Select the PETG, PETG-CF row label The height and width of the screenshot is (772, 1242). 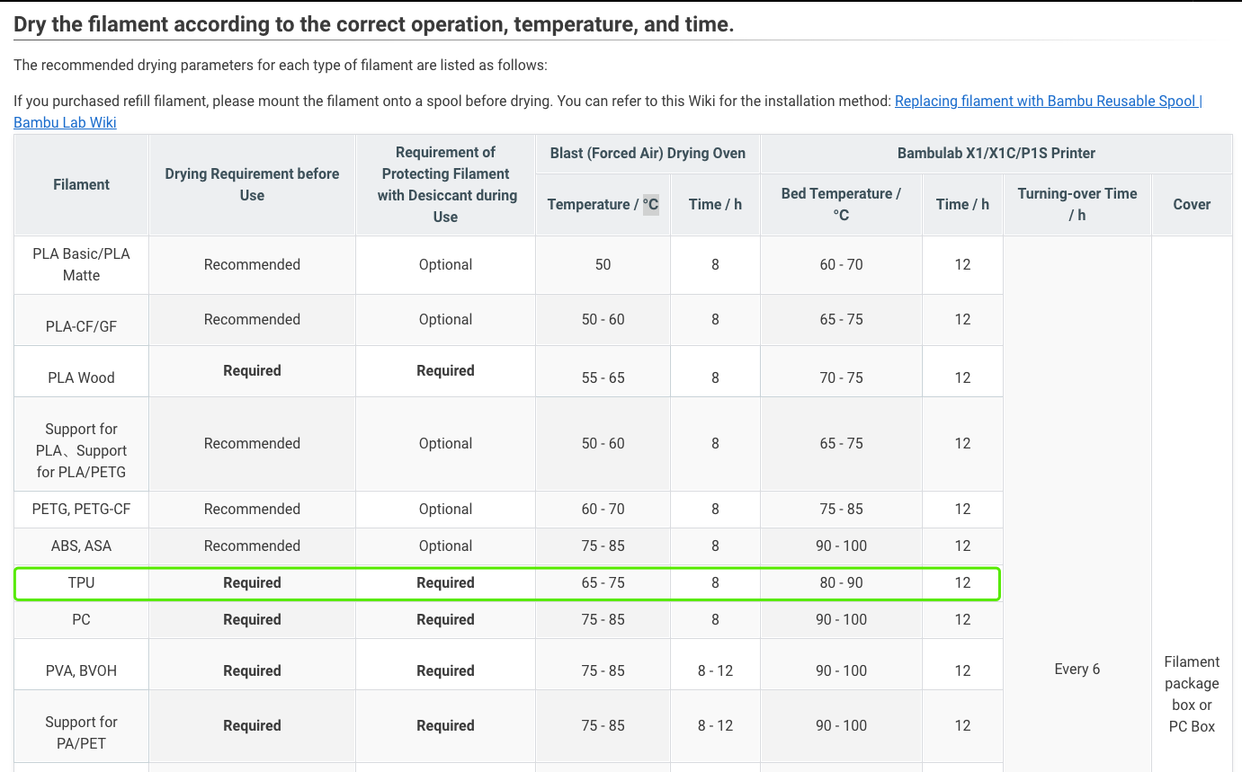tap(81, 509)
